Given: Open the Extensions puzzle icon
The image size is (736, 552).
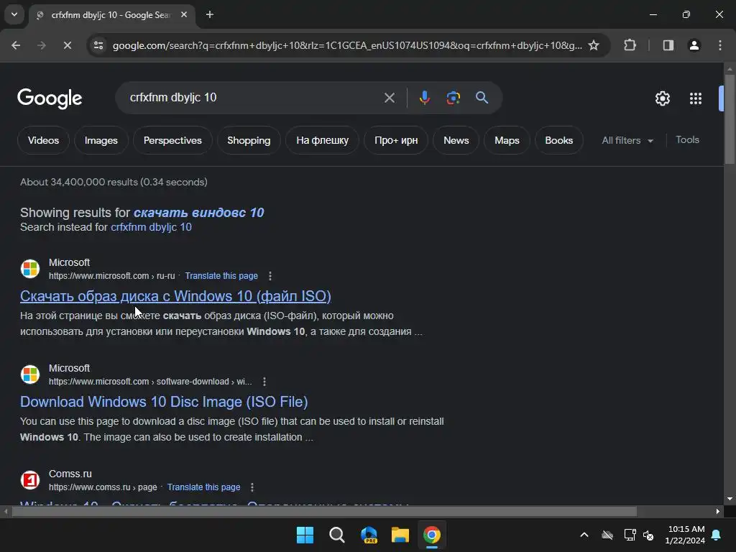Looking at the screenshot, I should point(630,45).
